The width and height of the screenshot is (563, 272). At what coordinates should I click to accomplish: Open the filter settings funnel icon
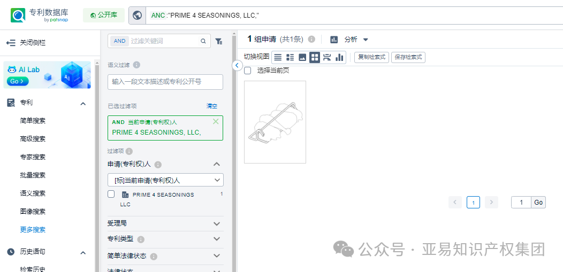219,42
